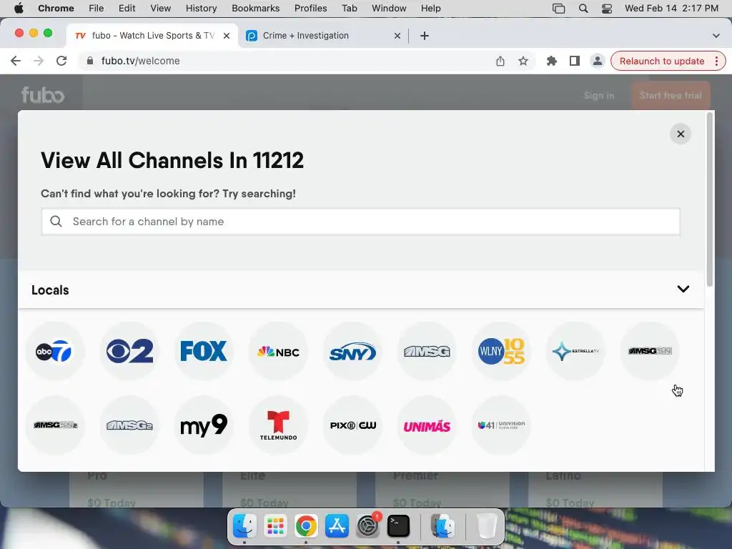The width and height of the screenshot is (732, 549).
Task: Reload the fubo.tv page
Action: pyautogui.click(x=61, y=61)
